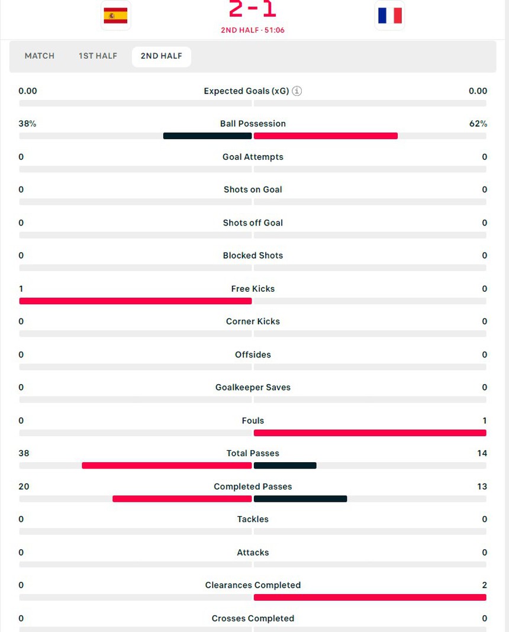Viewport: 509px width, 632px height.
Task: Click France's red Fouls bar
Action: pos(370,433)
